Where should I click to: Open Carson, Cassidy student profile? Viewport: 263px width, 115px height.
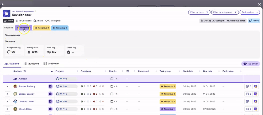tap(26, 94)
